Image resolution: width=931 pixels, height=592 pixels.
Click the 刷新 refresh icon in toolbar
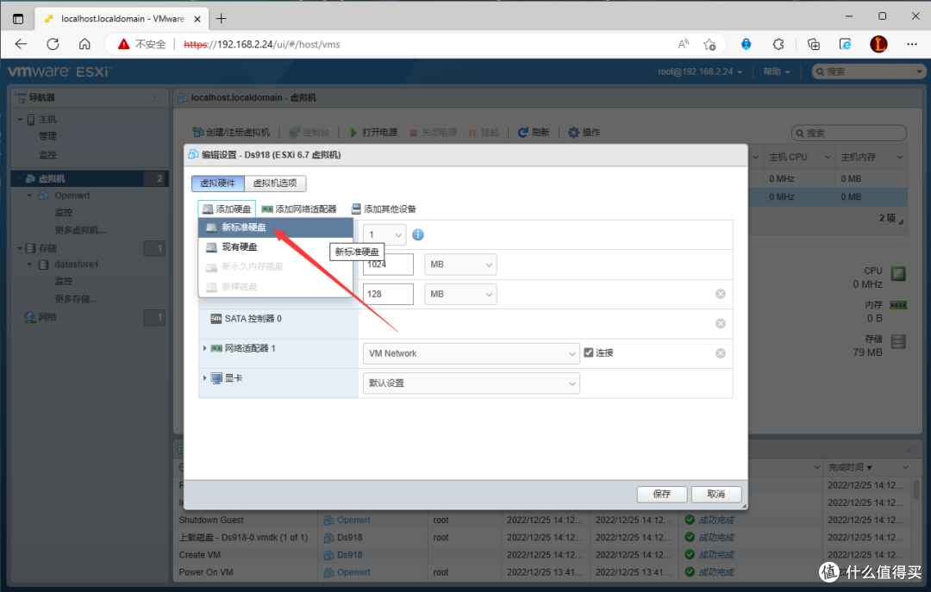[523, 133]
